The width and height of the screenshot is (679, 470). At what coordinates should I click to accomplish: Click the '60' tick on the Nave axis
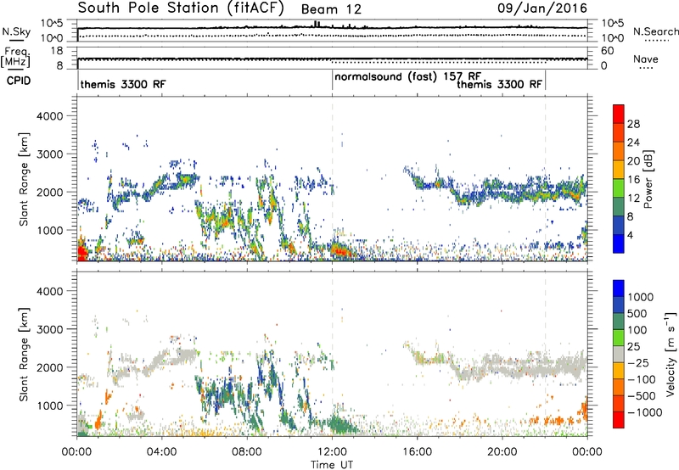607,51
